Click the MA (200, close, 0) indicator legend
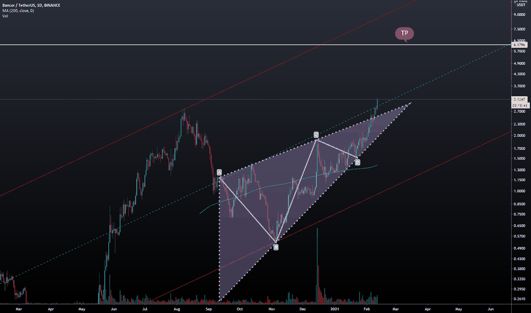531x313 pixels. click(x=18, y=11)
